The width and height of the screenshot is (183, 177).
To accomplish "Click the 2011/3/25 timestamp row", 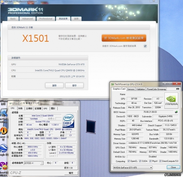I will [x=48, y=76].
